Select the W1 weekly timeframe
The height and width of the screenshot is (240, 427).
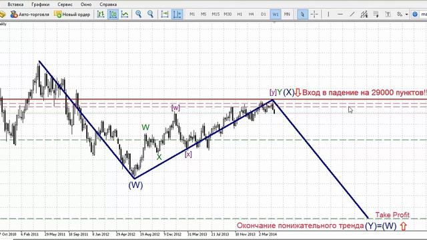point(276,14)
